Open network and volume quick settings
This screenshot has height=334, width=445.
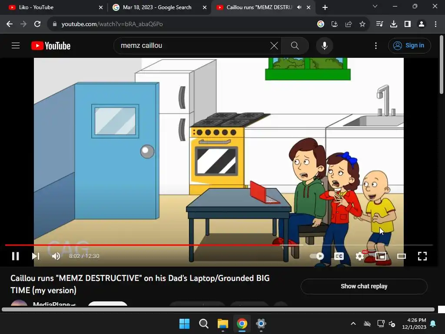(x=386, y=324)
